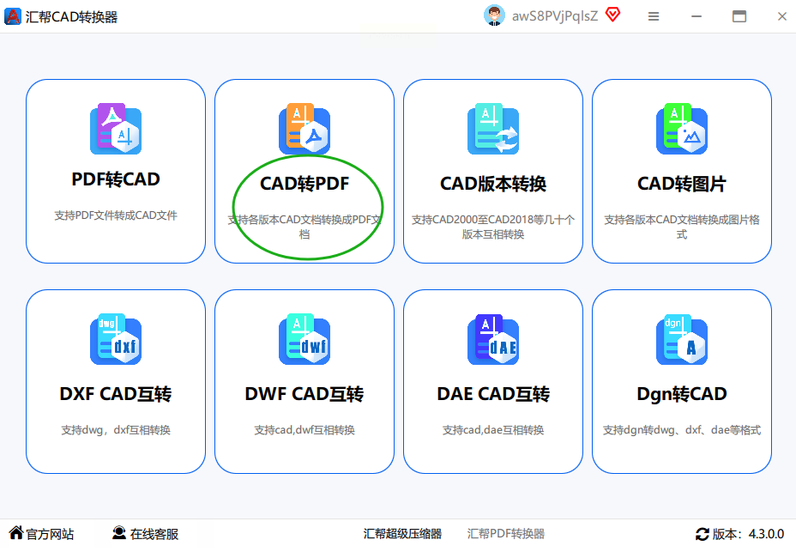The height and width of the screenshot is (552, 796).
Task: Click the version 4.3.0.0 text
Action: (x=767, y=534)
